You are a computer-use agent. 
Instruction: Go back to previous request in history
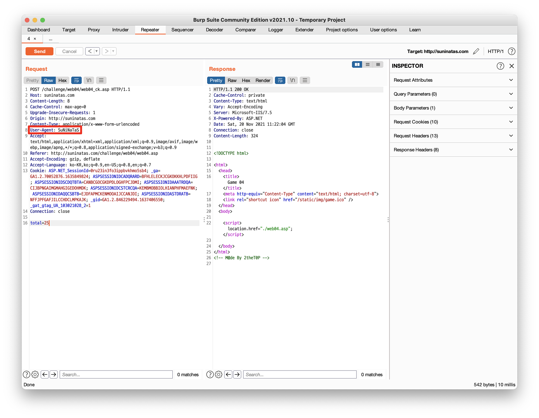coord(90,51)
